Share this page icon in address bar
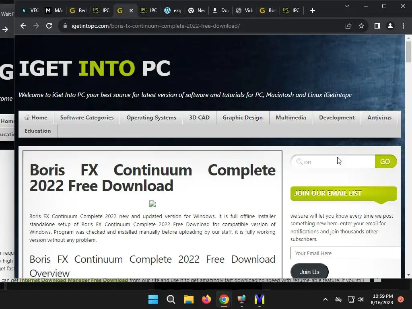This screenshot has width=412, height=309. 348,26
